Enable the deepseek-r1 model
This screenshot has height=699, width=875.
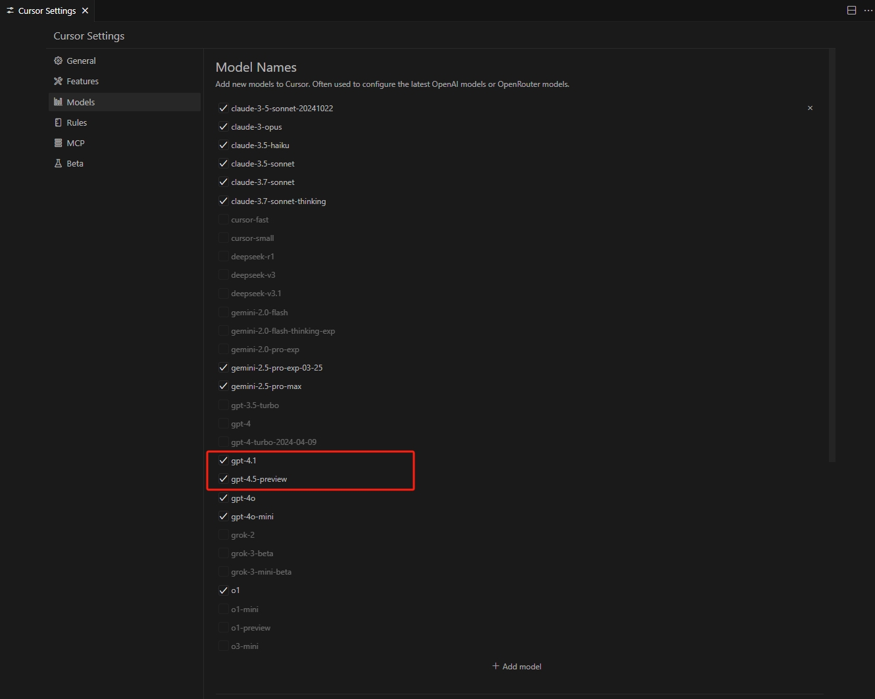pos(223,256)
